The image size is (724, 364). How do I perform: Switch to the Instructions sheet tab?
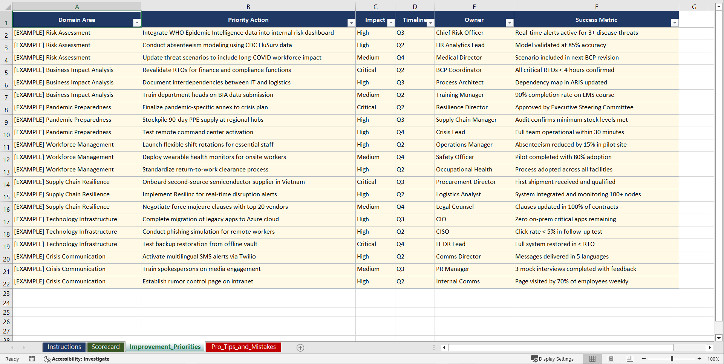pos(64,347)
